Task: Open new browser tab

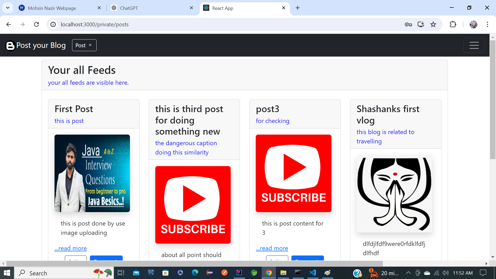Action: tap(298, 8)
